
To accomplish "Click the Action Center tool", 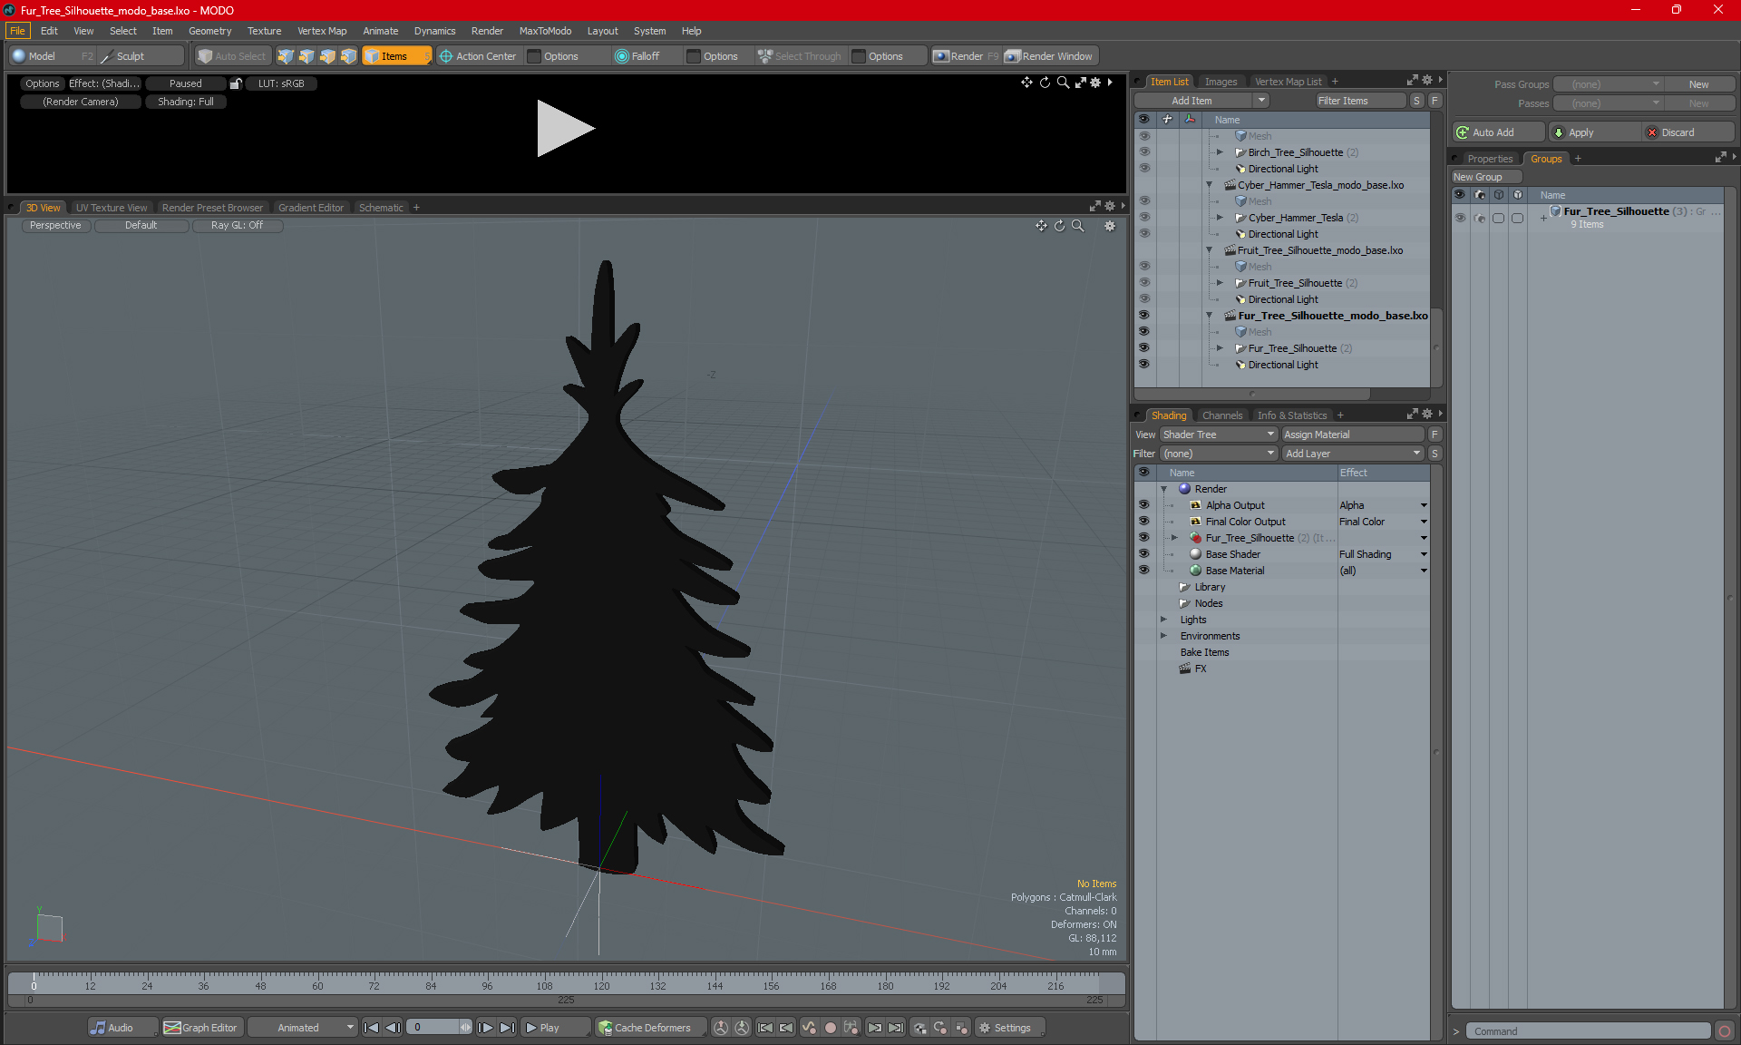I will [478, 56].
